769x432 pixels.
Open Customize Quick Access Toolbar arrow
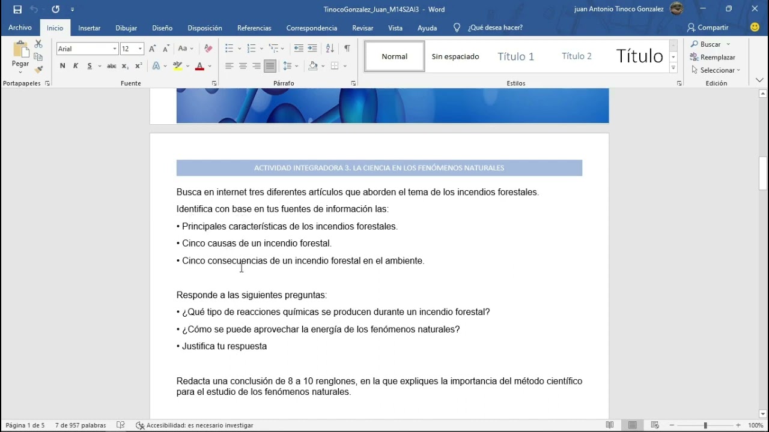tap(72, 10)
